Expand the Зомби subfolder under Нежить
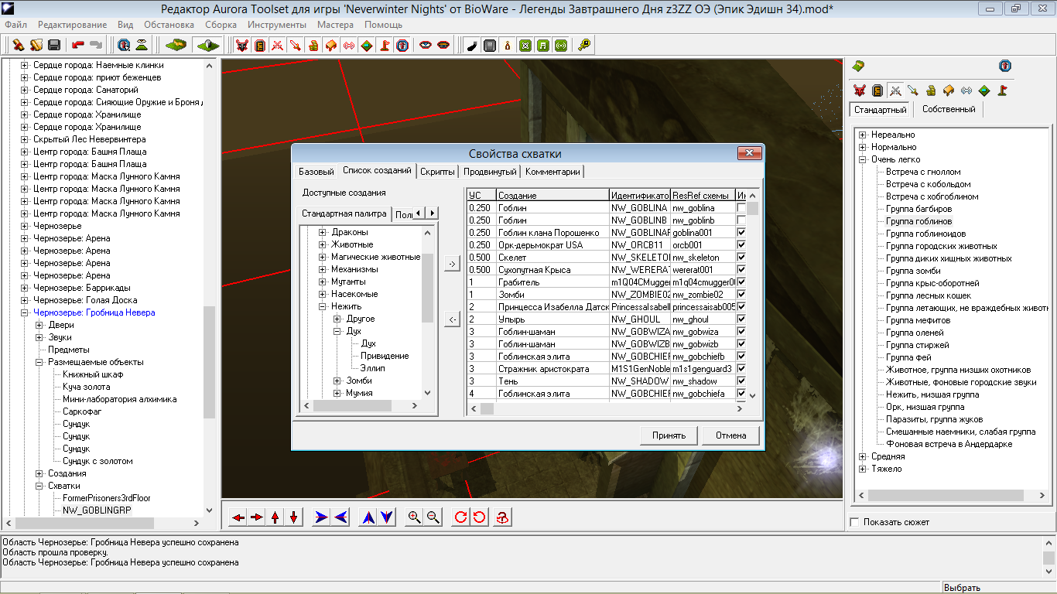This screenshot has width=1057, height=594. tap(337, 381)
